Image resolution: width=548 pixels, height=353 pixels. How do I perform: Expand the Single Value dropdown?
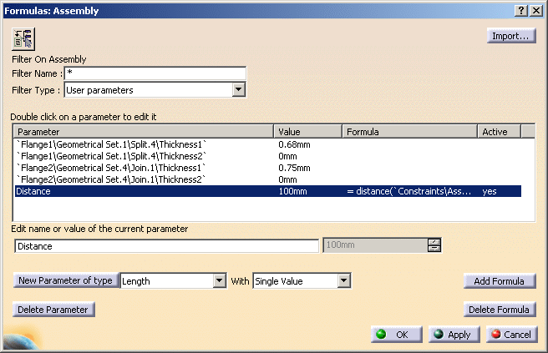click(x=343, y=281)
